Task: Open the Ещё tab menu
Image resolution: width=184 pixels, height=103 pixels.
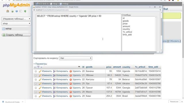Action: coord(166,9)
